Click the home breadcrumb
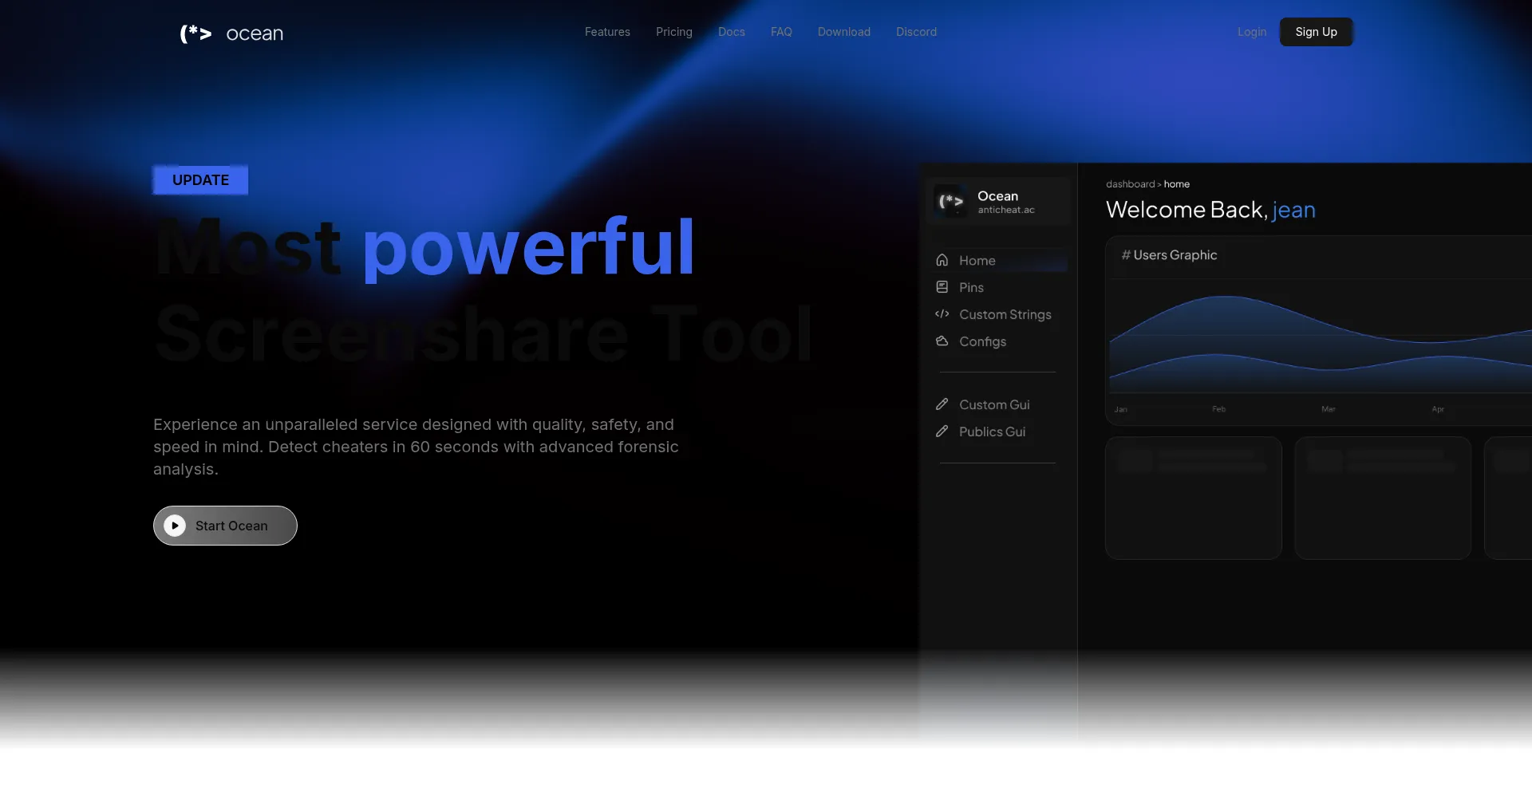Screen dimensions: 1532x792 [x=1176, y=184]
